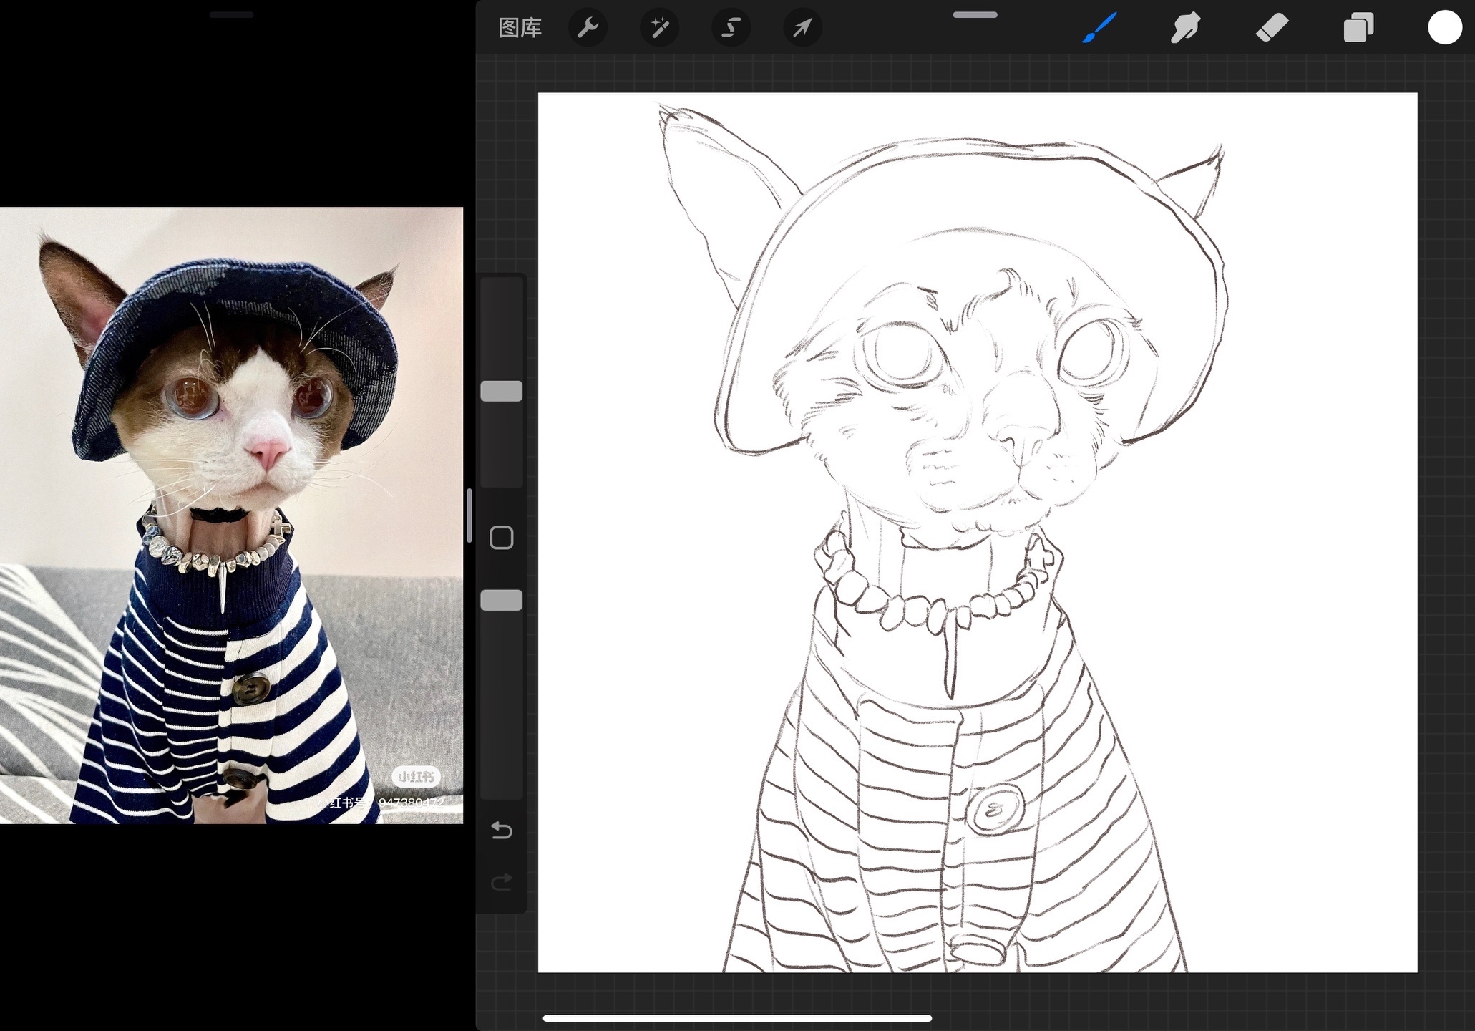Tap the Procreate window top grabber

pyautogui.click(x=975, y=15)
